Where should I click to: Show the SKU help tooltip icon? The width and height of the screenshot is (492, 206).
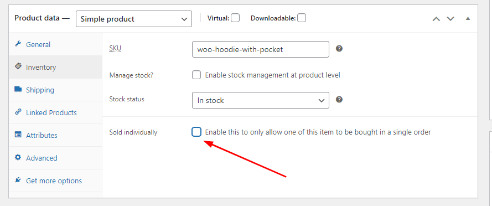pos(339,49)
